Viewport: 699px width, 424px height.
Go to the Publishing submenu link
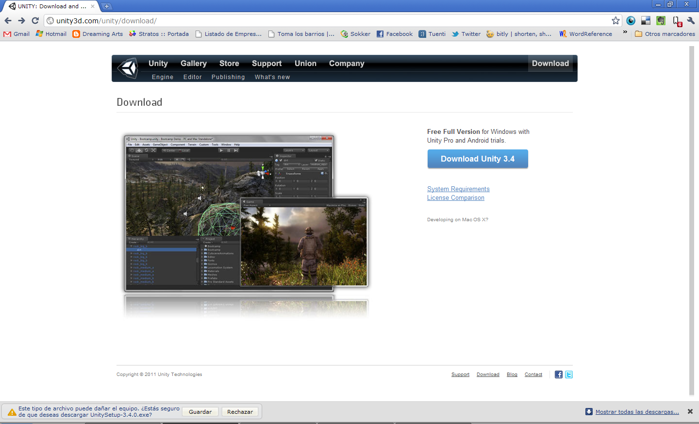coord(228,77)
